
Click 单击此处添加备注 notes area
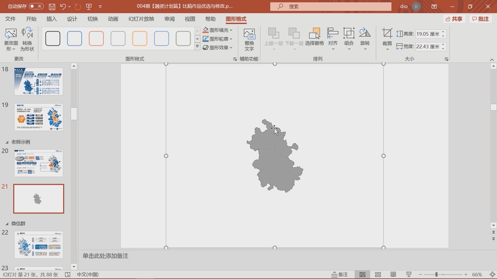click(x=105, y=256)
